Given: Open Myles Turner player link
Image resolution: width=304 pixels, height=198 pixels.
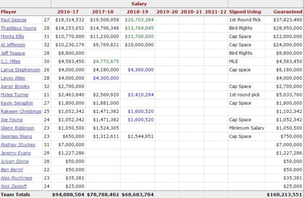Looking at the screenshot, I should pos(15,95).
